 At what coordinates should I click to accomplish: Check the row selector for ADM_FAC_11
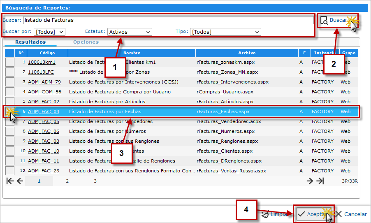point(10,161)
